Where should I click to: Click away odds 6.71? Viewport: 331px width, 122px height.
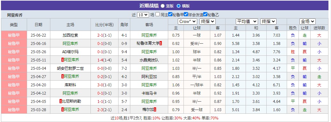tap(277, 85)
